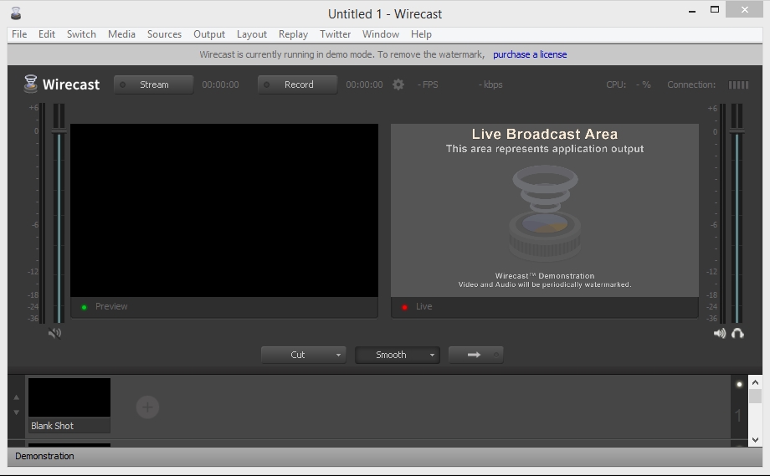This screenshot has height=476, width=770.
Task: Open the Sources menu
Action: (x=165, y=34)
